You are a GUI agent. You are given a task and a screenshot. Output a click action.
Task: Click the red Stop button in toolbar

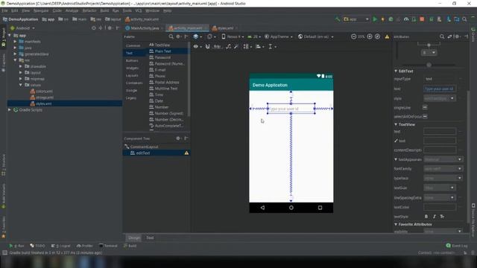click(422, 19)
